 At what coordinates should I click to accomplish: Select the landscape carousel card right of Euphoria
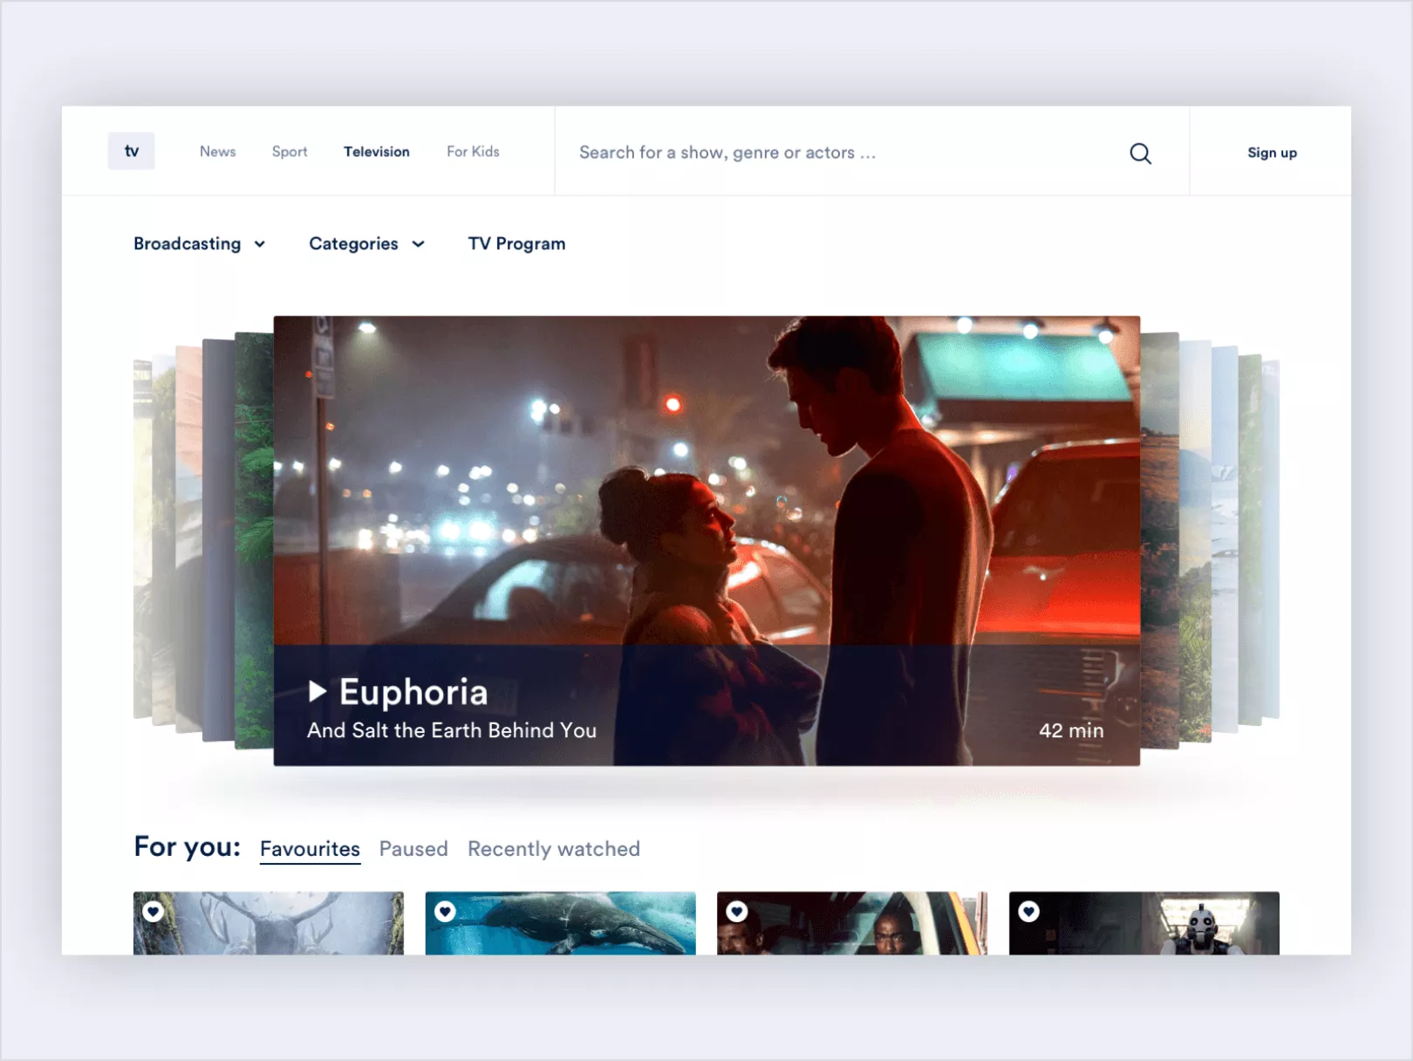coord(1159,540)
